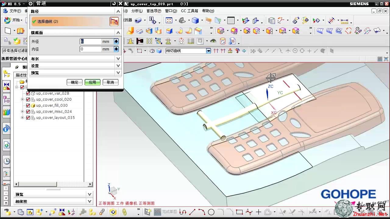Click the cooling database cylinder icon
This screenshot has height=219, width=390.
pos(223,41)
